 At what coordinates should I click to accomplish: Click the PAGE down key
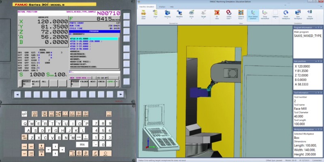[x=41, y=153]
